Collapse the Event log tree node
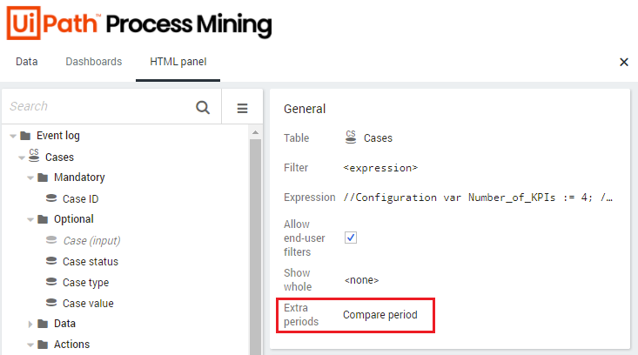638x355 pixels. point(12,136)
